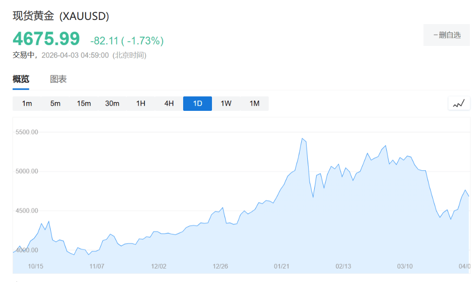Switch chart to 30m interval
The image size is (476, 282).
[x=112, y=103]
